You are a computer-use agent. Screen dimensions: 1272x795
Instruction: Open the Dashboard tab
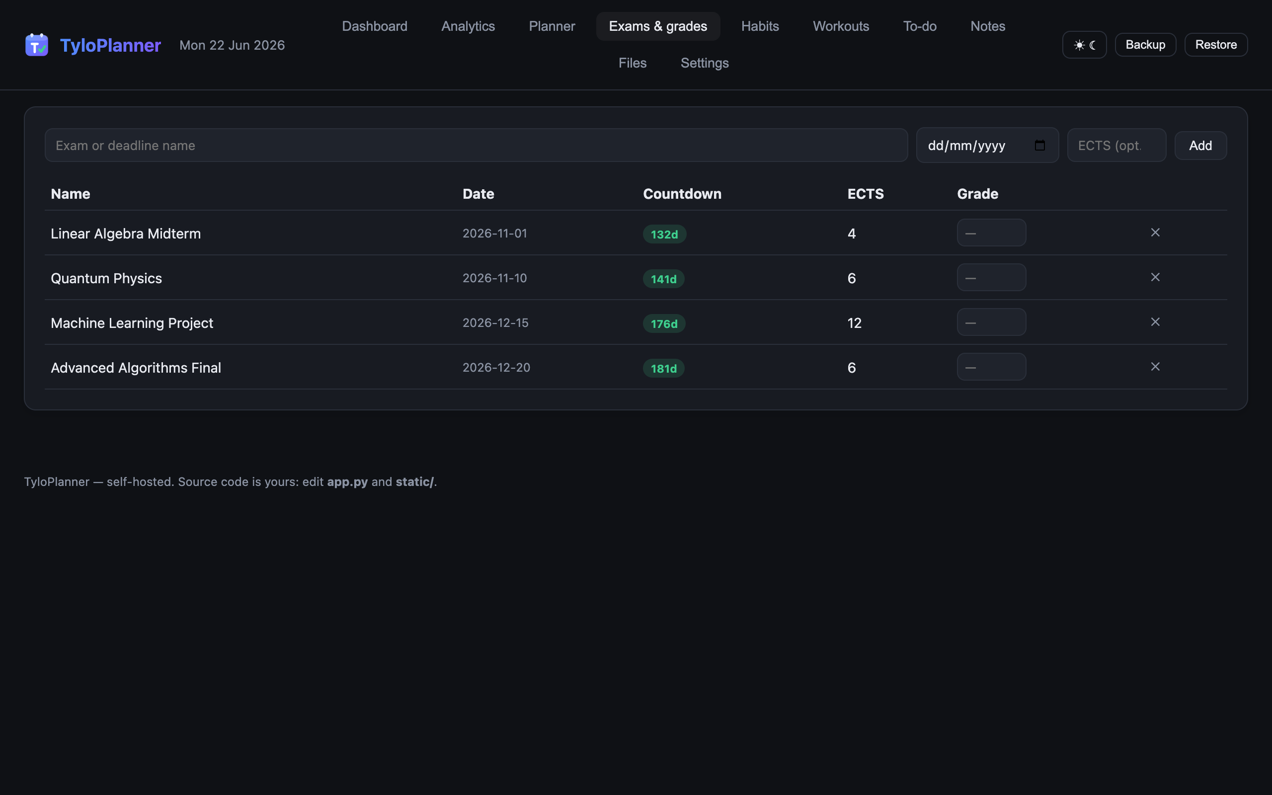pos(375,26)
